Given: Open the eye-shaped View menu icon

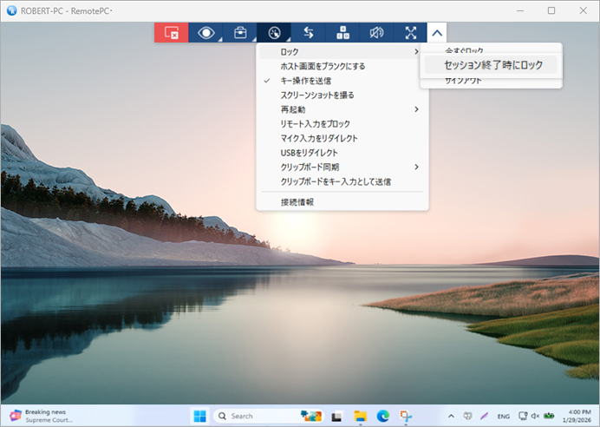Looking at the screenshot, I should [205, 33].
